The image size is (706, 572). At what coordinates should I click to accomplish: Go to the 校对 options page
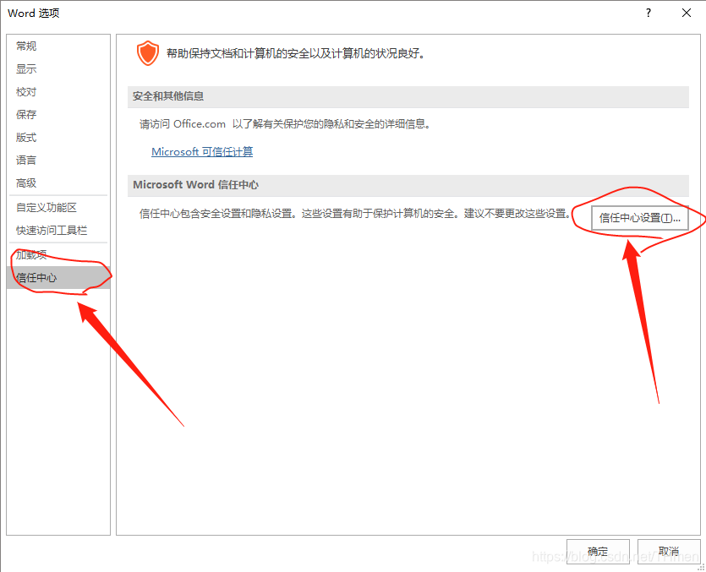58,92
